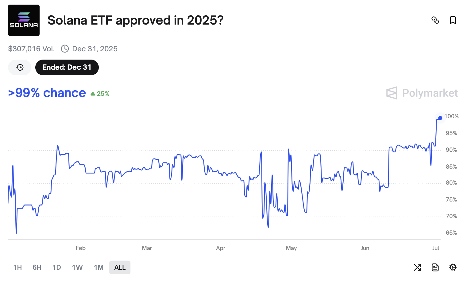This screenshot has height=282, width=467.
Task: Open chart settings gear icon
Action: pos(453,267)
